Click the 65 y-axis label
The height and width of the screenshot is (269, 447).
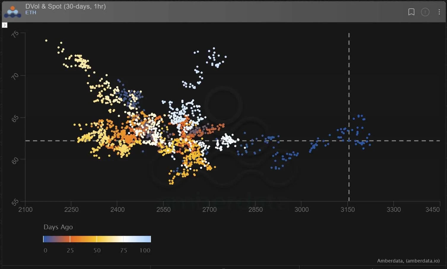(15, 119)
